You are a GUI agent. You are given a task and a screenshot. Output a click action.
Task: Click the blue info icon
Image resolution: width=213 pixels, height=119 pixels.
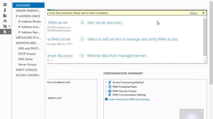pos(106,99)
